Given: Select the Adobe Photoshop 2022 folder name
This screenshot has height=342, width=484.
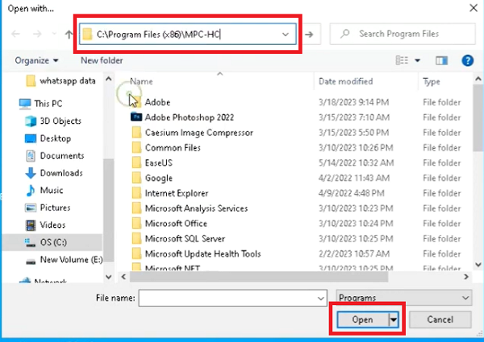Looking at the screenshot, I should (x=190, y=117).
